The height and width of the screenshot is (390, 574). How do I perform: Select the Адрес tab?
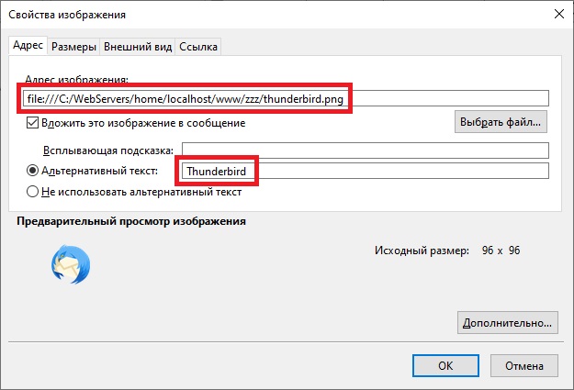pyautogui.click(x=28, y=45)
